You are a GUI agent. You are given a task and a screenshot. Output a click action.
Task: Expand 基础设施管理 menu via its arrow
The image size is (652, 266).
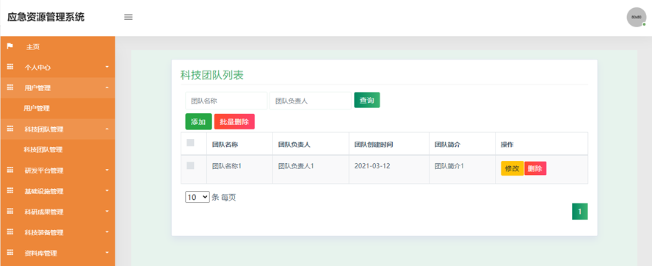click(107, 191)
